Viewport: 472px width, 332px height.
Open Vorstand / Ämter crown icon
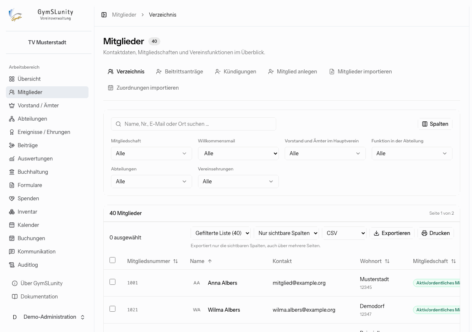12,106
